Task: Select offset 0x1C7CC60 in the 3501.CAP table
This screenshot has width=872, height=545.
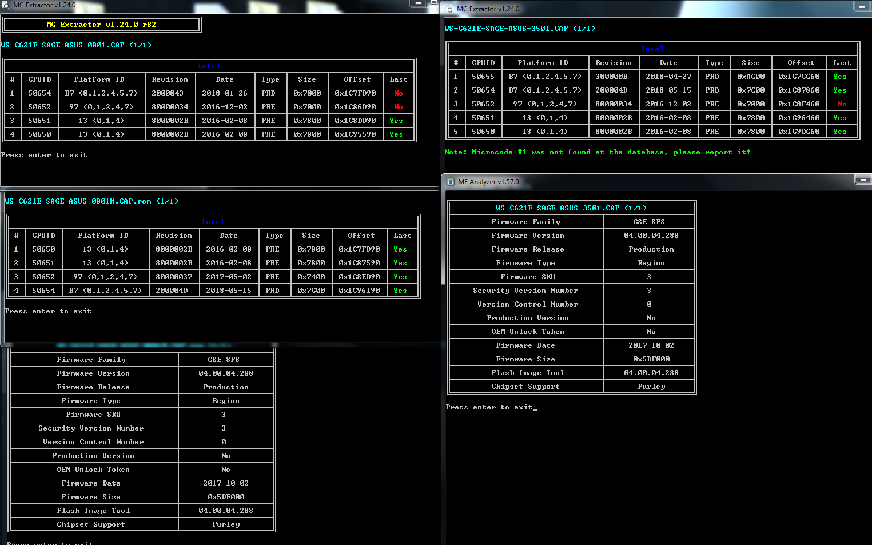Action: pyautogui.click(x=799, y=77)
